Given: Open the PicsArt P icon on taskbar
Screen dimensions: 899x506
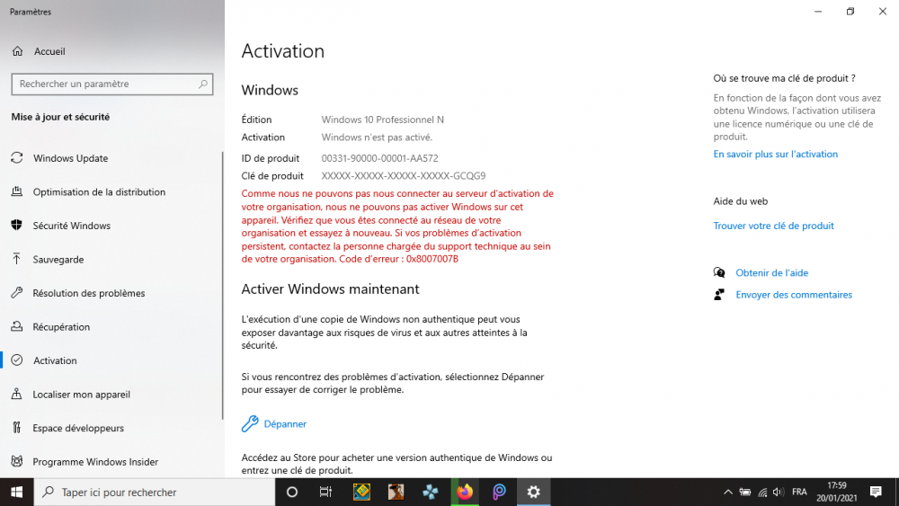Looking at the screenshot, I should [x=499, y=493].
